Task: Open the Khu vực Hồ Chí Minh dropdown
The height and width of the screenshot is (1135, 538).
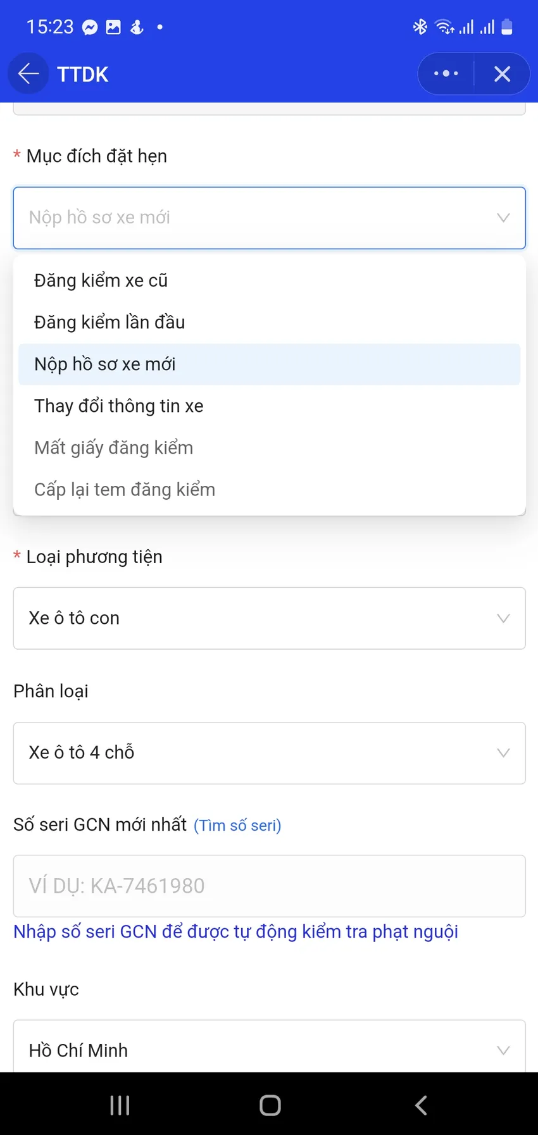Action: 269,1050
